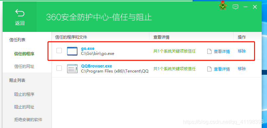View details link for go.exe

coord(222,51)
